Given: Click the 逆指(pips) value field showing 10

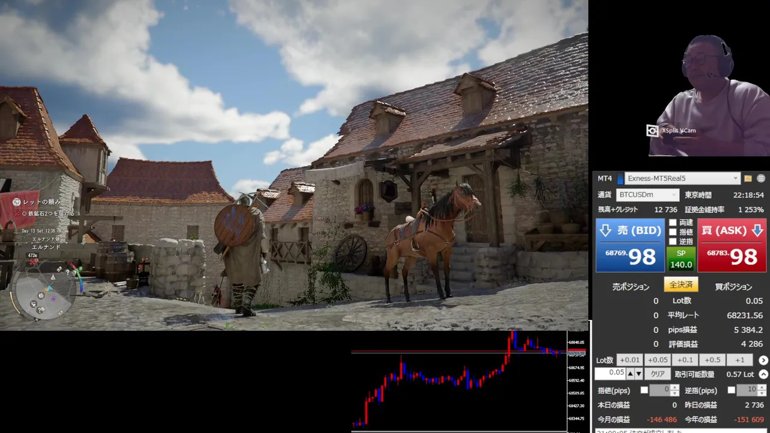Looking at the screenshot, I should pos(747,390).
